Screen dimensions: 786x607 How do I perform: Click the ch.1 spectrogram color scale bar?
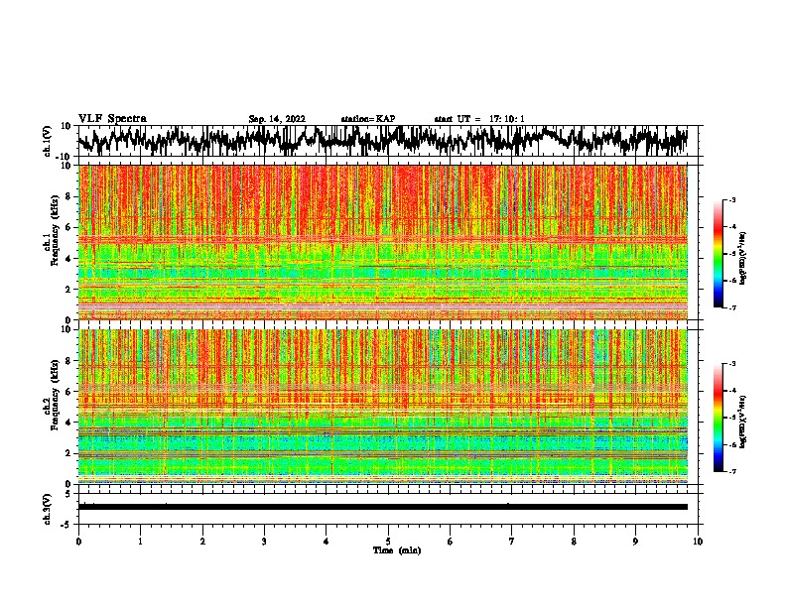click(718, 254)
